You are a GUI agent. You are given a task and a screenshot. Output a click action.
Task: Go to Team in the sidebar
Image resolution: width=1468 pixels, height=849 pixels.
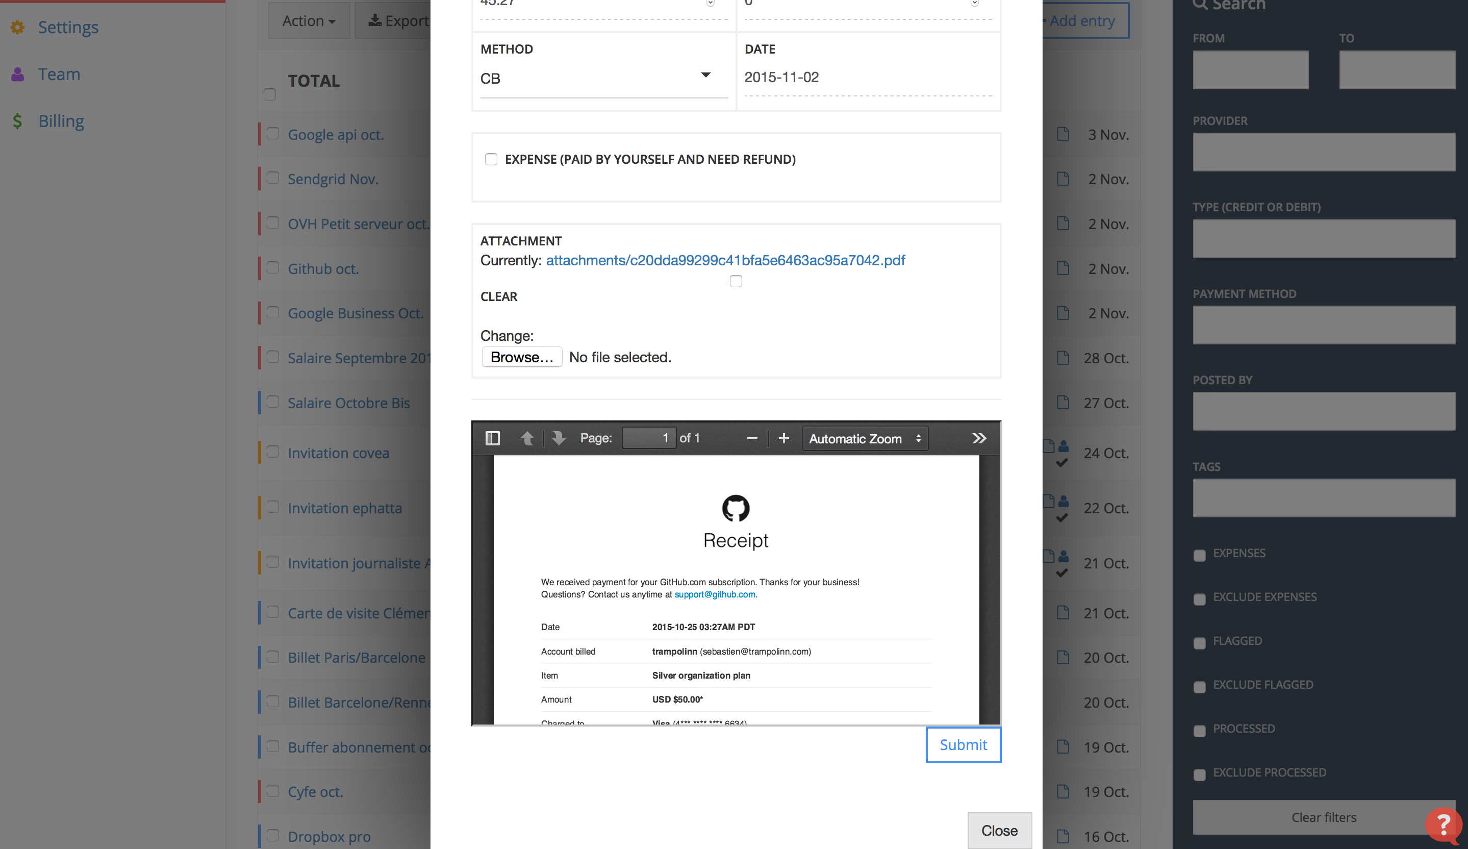[59, 74]
